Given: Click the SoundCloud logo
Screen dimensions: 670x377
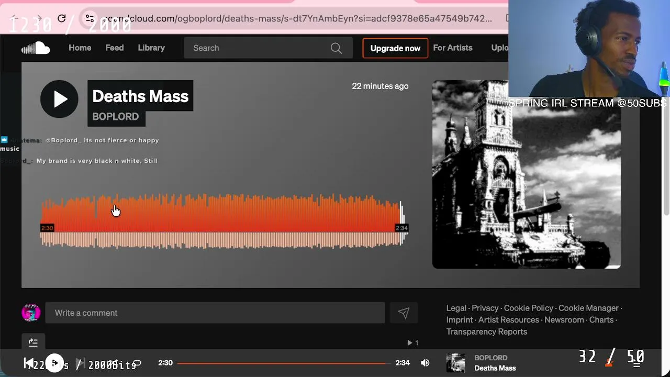Looking at the screenshot, I should click(x=36, y=48).
